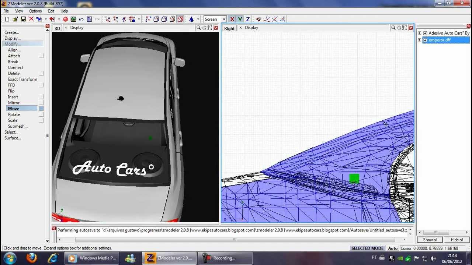Viewport: 472px width, 265px height.
Task: Select the Scale command
Action: point(13,120)
